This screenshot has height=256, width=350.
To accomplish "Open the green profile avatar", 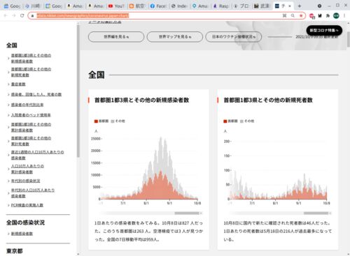I will [x=336, y=15].
